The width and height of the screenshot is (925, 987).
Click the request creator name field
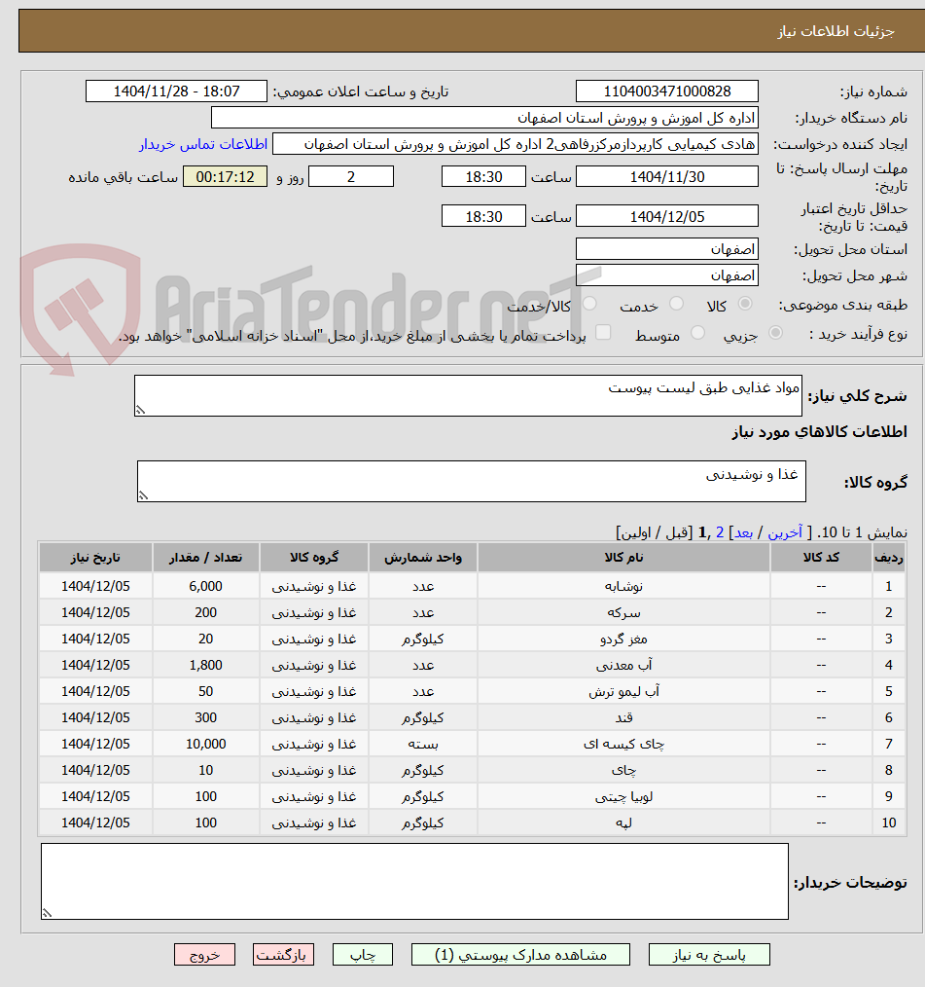[x=515, y=144]
